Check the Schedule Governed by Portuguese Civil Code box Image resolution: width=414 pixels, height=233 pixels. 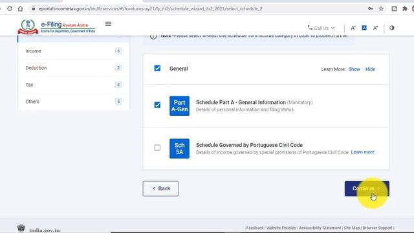coord(157,148)
